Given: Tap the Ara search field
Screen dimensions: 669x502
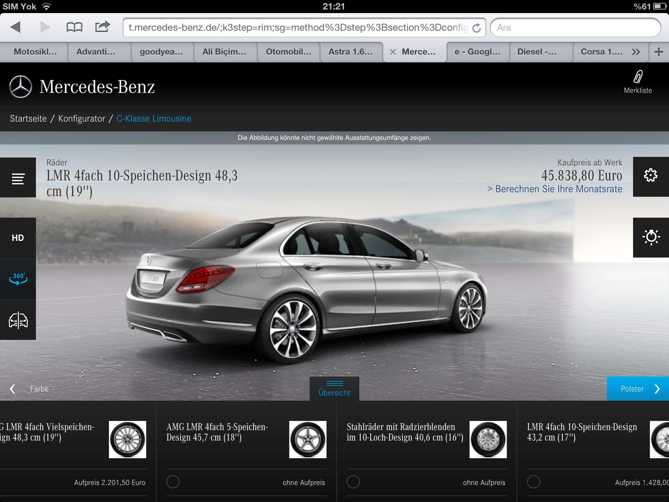Looking at the screenshot, I should [x=575, y=28].
